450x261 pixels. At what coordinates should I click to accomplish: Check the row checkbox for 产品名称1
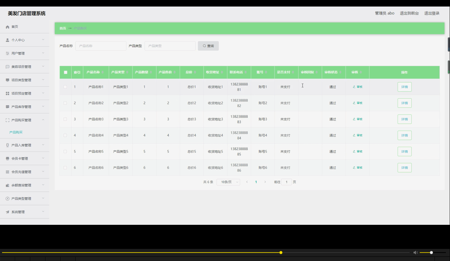[x=65, y=87]
